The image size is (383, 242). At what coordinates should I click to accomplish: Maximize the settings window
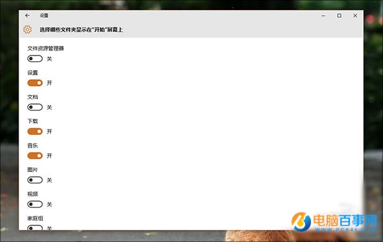[340, 16]
